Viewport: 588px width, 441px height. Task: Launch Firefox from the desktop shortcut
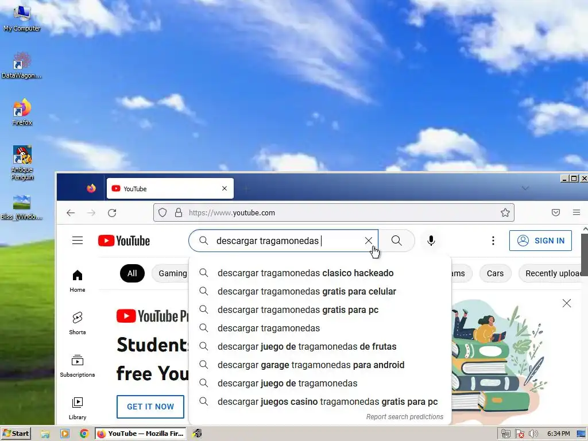click(x=22, y=112)
